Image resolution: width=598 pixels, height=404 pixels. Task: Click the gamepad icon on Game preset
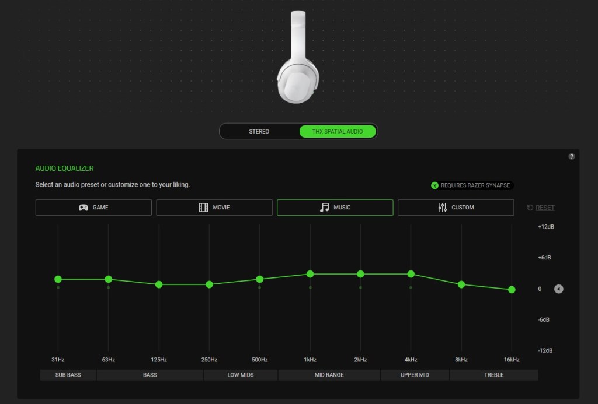[84, 208]
